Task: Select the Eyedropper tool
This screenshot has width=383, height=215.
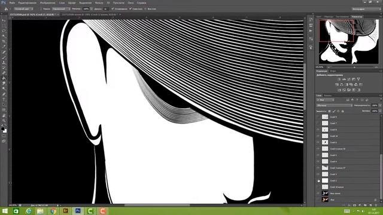Action: [x=4, y=47]
